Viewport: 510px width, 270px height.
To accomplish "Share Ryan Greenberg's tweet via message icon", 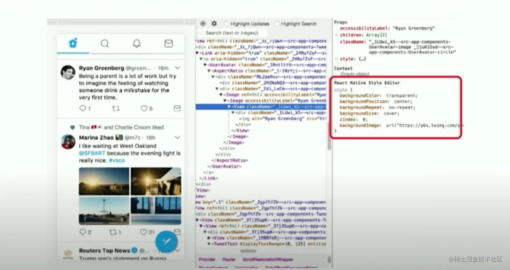I will point(177,108).
